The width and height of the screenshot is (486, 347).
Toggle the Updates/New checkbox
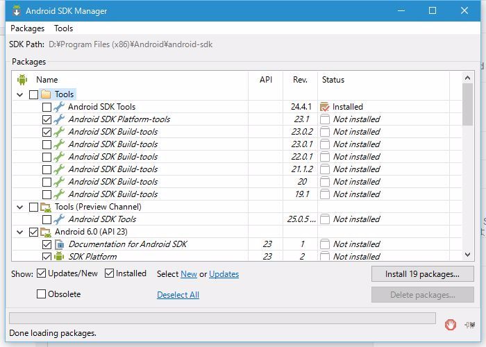coord(41,273)
